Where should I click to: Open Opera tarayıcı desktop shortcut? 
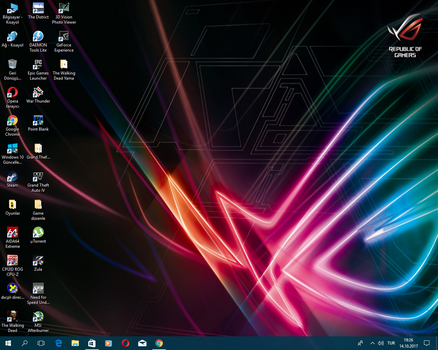13,98
